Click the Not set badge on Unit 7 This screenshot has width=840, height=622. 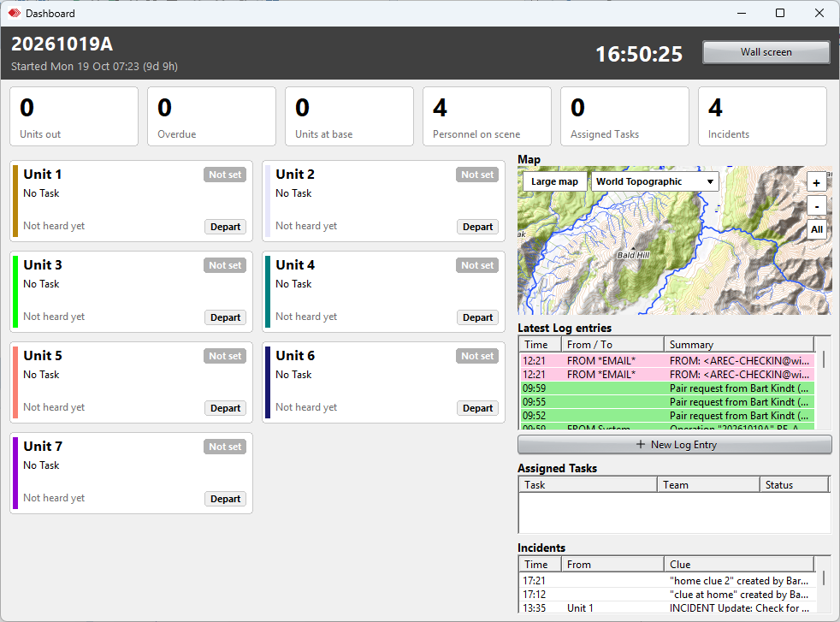225,447
